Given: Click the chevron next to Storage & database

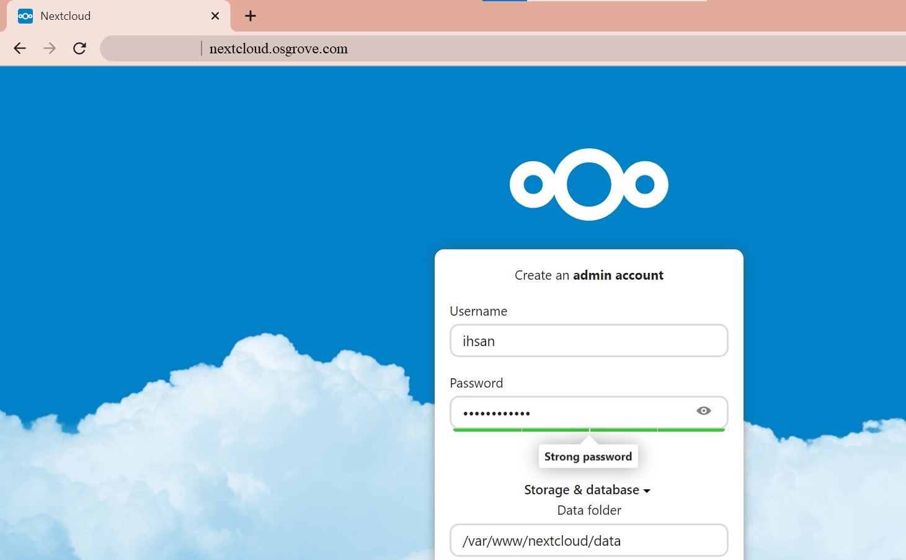Looking at the screenshot, I should point(647,491).
